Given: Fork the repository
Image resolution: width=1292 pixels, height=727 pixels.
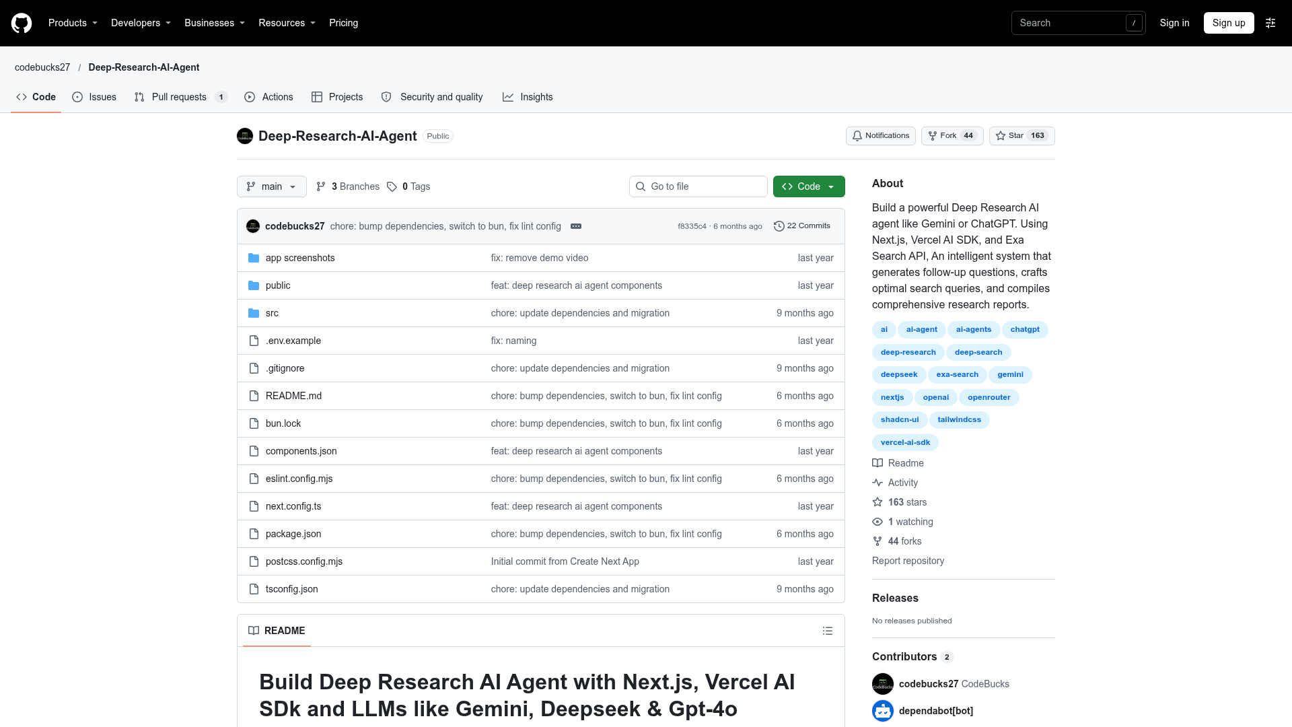Looking at the screenshot, I should [952, 136].
